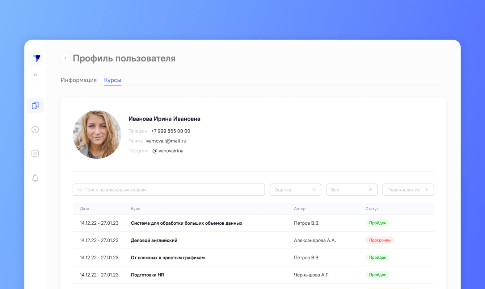The height and width of the screenshot is (289, 485).
Task: Click the Курс column header
Action: pyautogui.click(x=135, y=209)
